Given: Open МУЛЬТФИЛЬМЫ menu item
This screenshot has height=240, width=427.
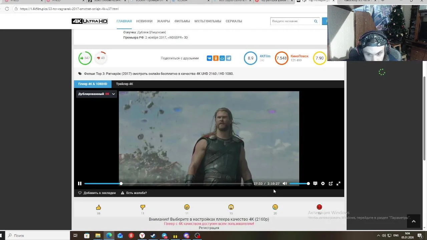Looking at the screenshot, I should click(x=208, y=21).
